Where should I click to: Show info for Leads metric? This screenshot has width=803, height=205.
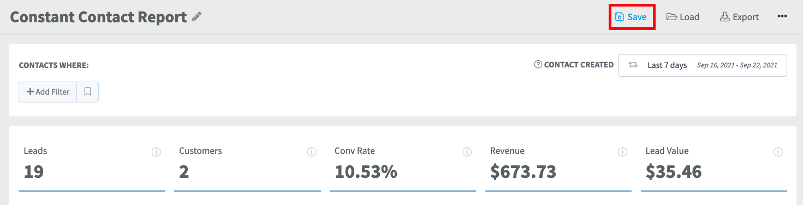tap(156, 152)
